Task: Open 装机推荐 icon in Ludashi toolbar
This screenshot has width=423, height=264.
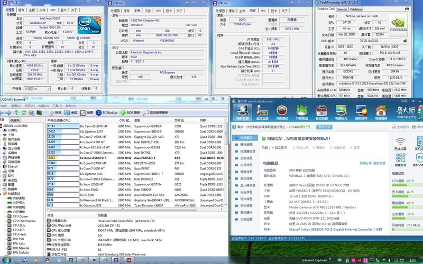Action: coord(361,112)
